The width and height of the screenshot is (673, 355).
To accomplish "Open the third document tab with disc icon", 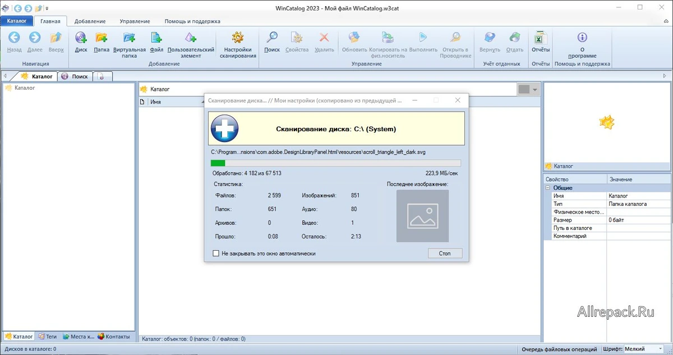I will (103, 76).
